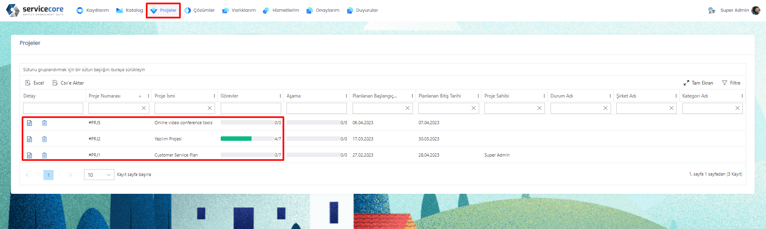The image size is (766, 229).
Task: Click Customer Service Plan project name
Action: (x=176, y=155)
